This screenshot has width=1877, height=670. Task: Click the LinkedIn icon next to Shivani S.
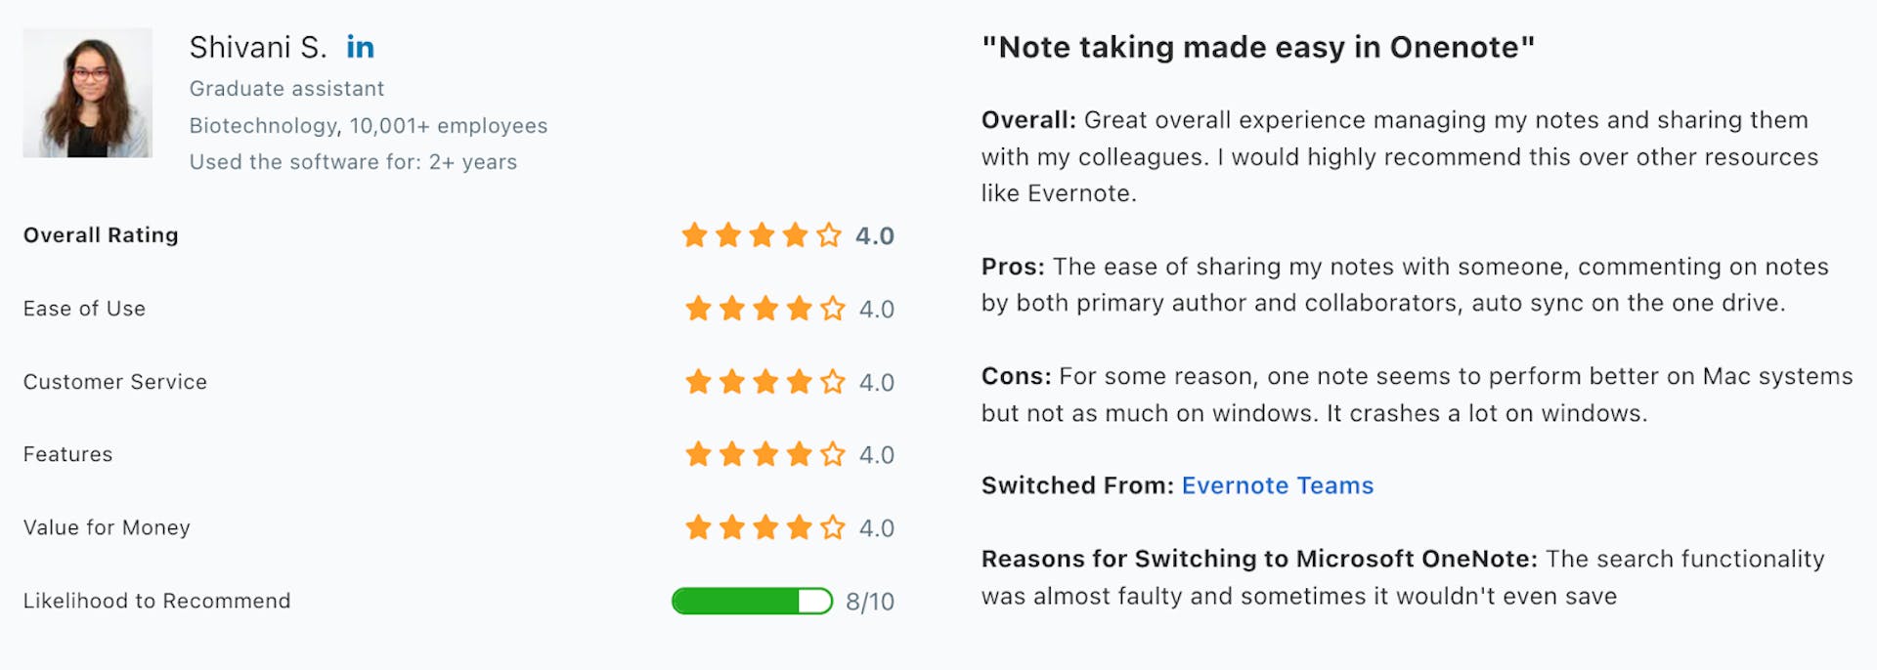click(360, 46)
